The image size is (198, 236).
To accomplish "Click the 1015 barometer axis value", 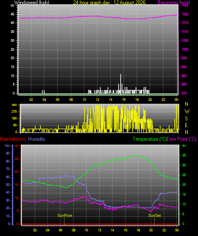I will pos(185,23).
